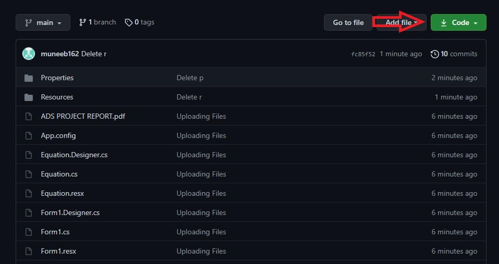The width and height of the screenshot is (499, 264).
Task: Open the green Code dropdown
Action: coord(458,22)
